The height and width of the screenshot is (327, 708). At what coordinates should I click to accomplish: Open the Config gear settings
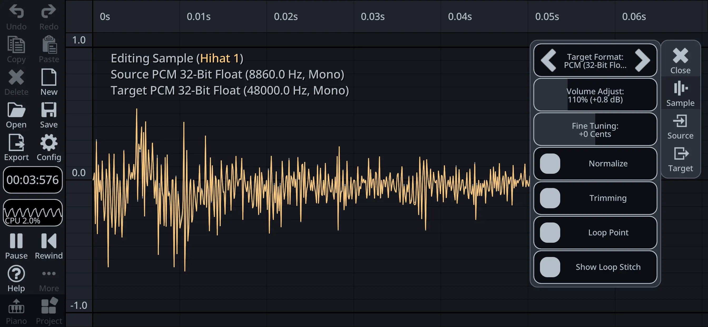pos(49,143)
